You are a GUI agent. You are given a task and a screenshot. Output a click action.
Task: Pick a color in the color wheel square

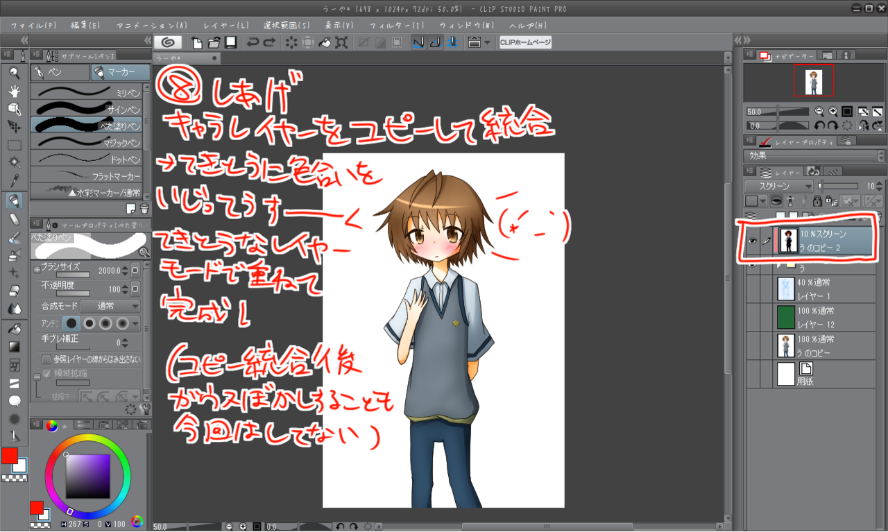click(x=87, y=476)
